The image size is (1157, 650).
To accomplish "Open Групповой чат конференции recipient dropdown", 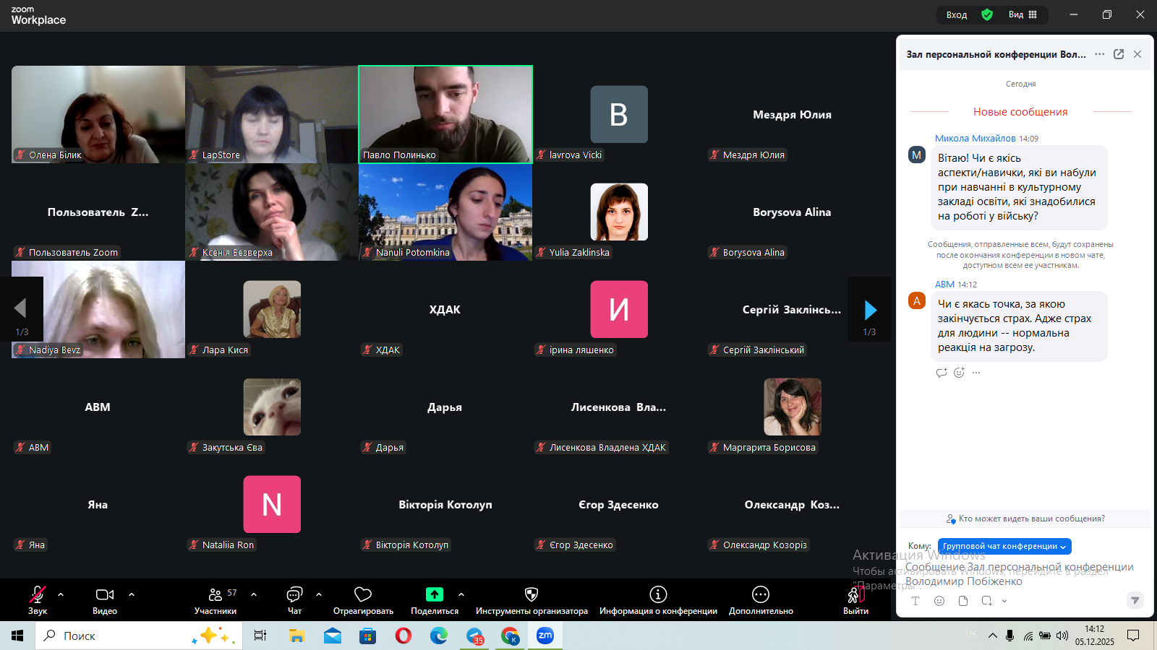I will (1004, 546).
